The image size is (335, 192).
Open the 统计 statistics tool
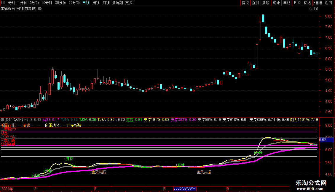tap(276, 3)
